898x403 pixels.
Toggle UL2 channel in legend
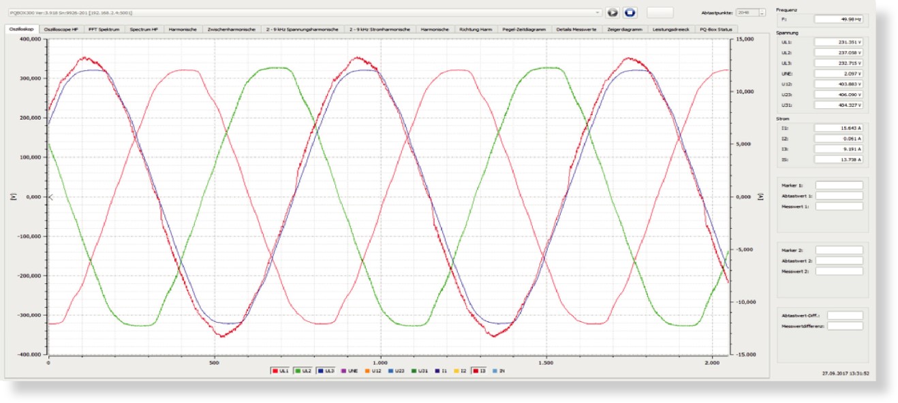pos(303,371)
